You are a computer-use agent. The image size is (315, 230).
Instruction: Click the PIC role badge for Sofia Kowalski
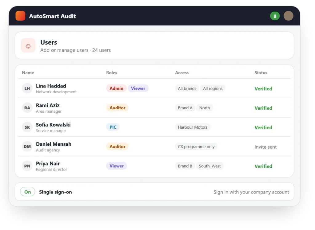(113, 127)
